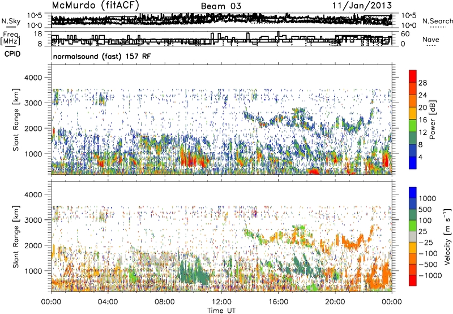Click the "Power [dB]" color bar label

coord(433,120)
